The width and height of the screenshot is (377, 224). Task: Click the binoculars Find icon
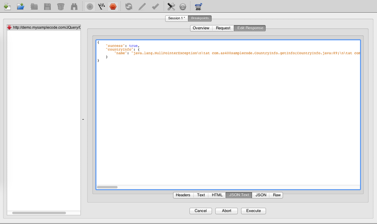(x=74, y=6)
